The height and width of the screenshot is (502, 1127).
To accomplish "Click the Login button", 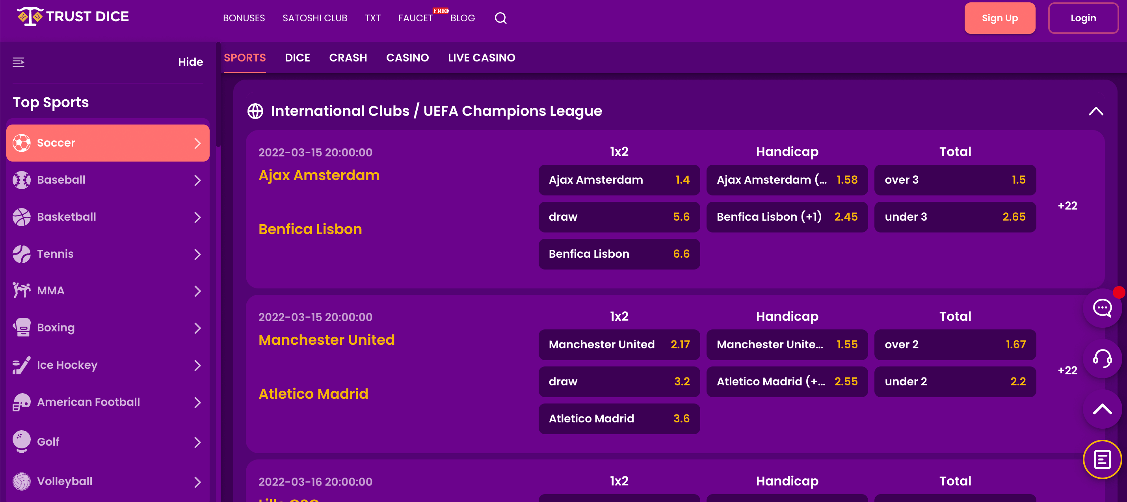I will point(1083,18).
